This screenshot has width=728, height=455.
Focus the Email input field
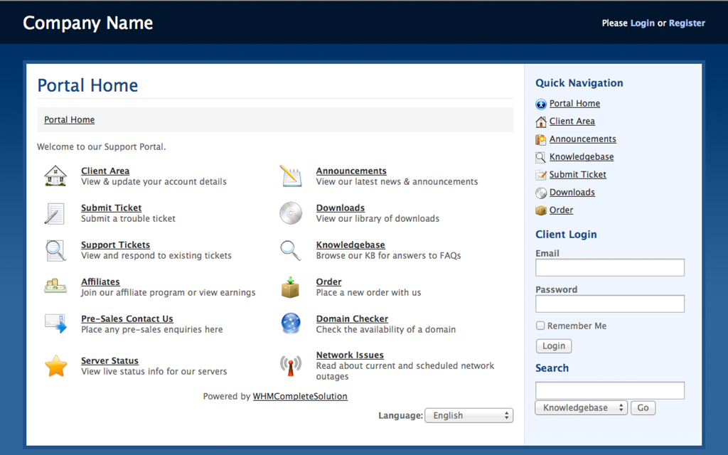pyautogui.click(x=609, y=267)
